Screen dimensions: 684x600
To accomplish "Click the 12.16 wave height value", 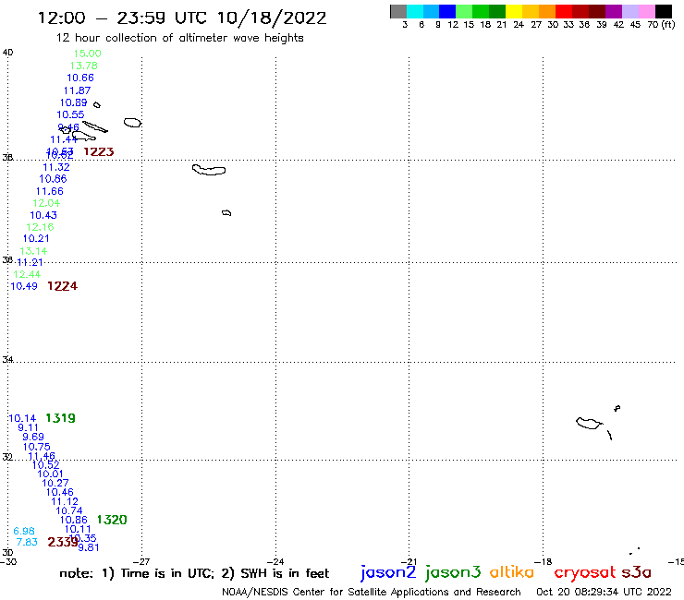I will pyautogui.click(x=40, y=227).
